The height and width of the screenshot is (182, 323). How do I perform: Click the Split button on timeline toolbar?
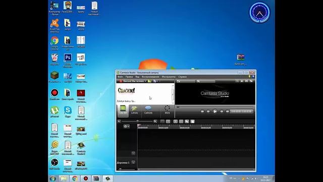click(x=181, y=121)
